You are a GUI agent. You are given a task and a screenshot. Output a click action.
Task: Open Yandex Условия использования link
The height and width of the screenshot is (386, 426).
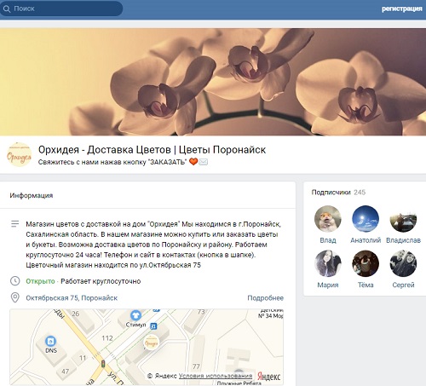[x=216, y=376]
